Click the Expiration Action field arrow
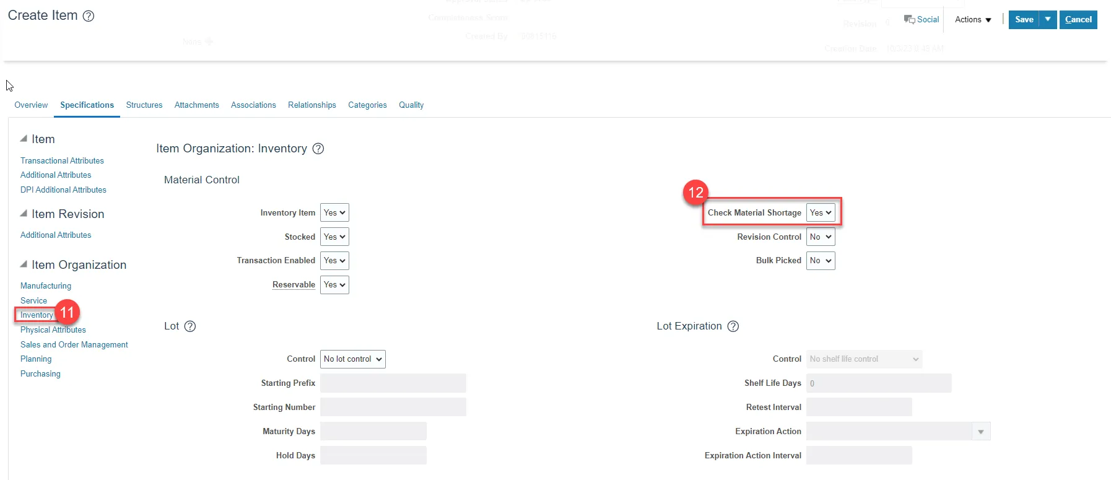1111x480 pixels. click(981, 432)
